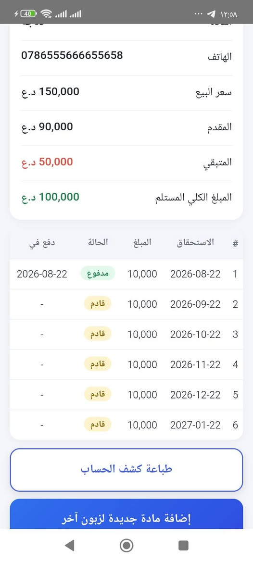Tap the Android back navigation icon
This screenshot has height=562, width=253.
[70, 546]
